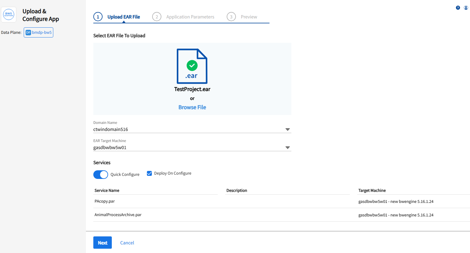Viewport: 470px width, 253px height.
Task: Select the AnimalProcessArchive.par service row
Action: pyautogui.click(x=118, y=215)
